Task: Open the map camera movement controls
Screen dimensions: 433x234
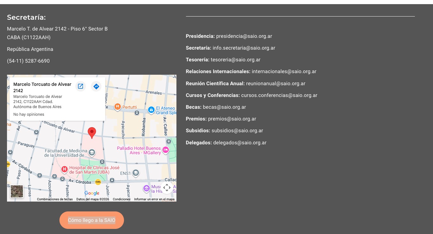Action: (167, 188)
